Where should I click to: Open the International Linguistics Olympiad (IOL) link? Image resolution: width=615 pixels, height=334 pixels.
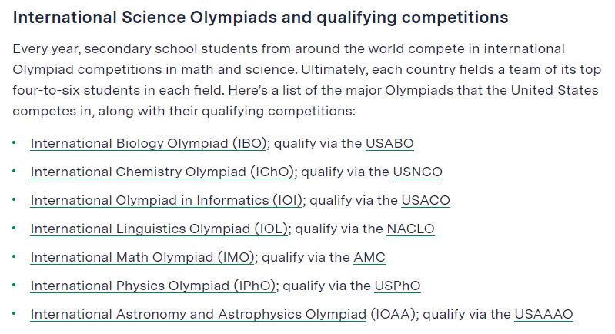click(159, 229)
